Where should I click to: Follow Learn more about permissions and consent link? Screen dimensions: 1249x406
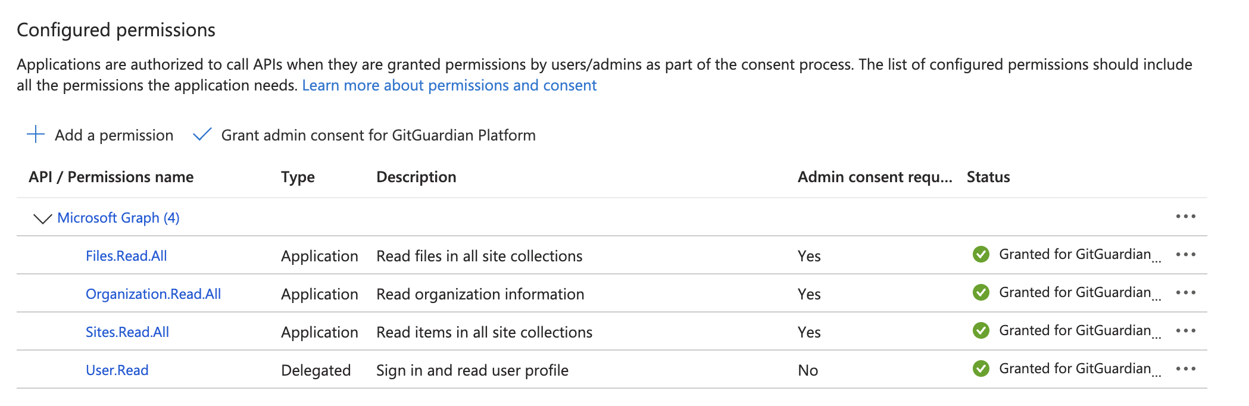[449, 86]
